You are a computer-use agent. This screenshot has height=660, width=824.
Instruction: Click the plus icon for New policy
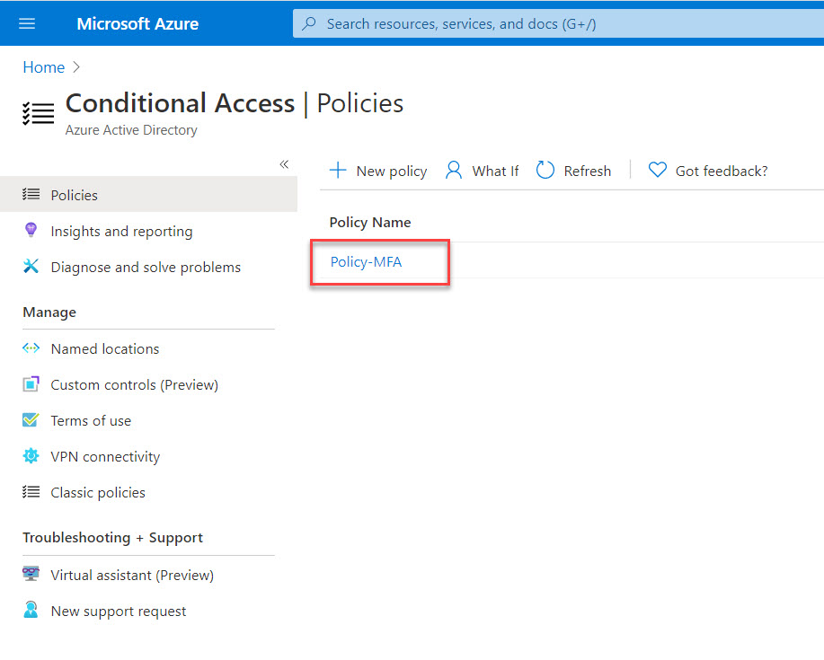pyautogui.click(x=338, y=171)
